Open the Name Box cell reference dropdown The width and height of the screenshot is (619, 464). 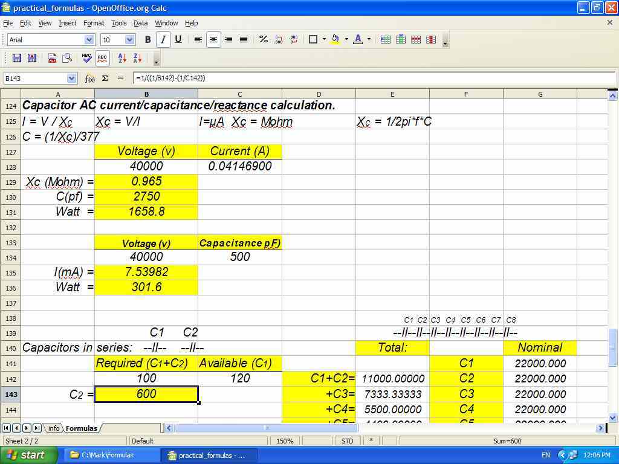72,78
